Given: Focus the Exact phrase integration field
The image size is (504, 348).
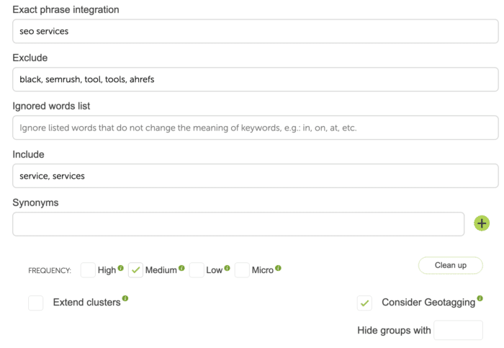Looking at the screenshot, I should [256, 31].
